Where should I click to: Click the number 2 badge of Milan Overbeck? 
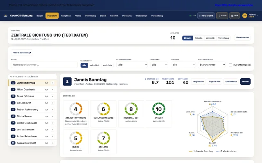tap(13, 90)
